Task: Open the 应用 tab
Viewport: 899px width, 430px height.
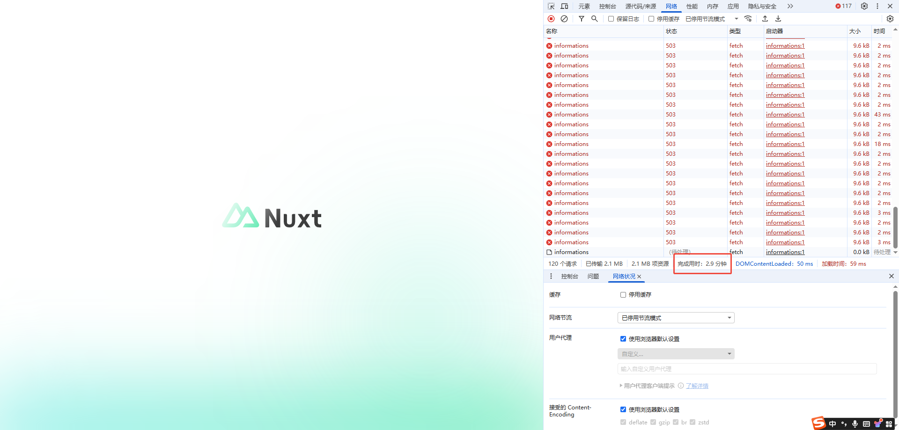Action: click(x=733, y=6)
